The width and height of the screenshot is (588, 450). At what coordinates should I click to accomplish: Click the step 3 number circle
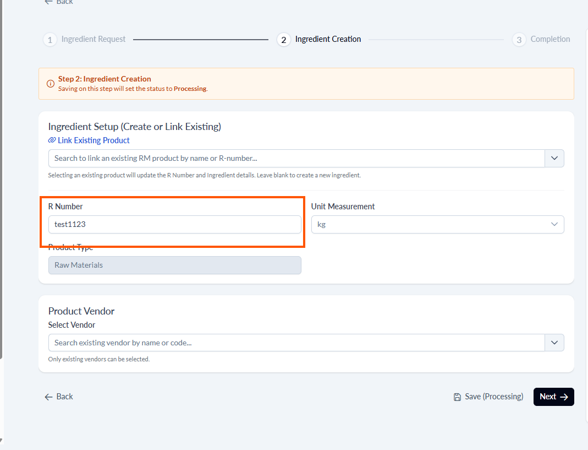click(519, 40)
